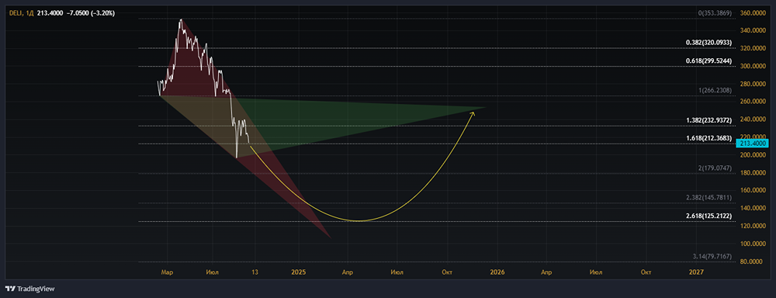The height and width of the screenshot is (298, 776).
Task: Click the 280.0000 price axis label
Action: pyautogui.click(x=752, y=84)
